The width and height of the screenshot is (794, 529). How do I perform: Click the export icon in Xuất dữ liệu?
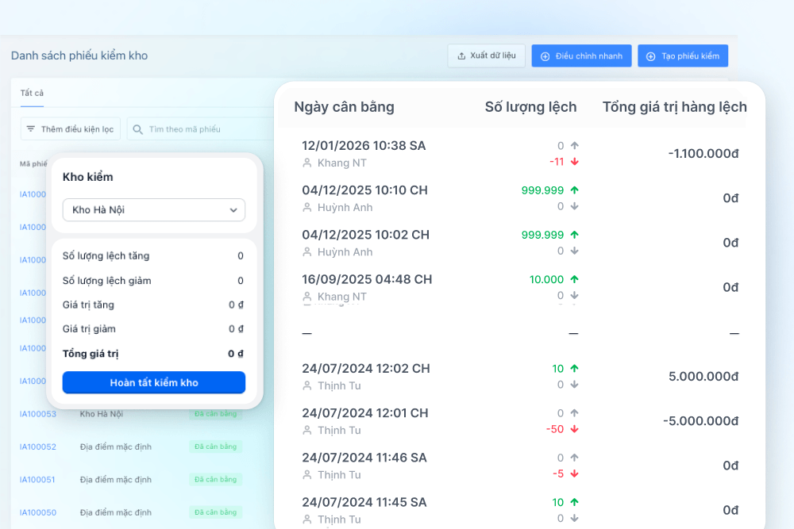(x=461, y=56)
